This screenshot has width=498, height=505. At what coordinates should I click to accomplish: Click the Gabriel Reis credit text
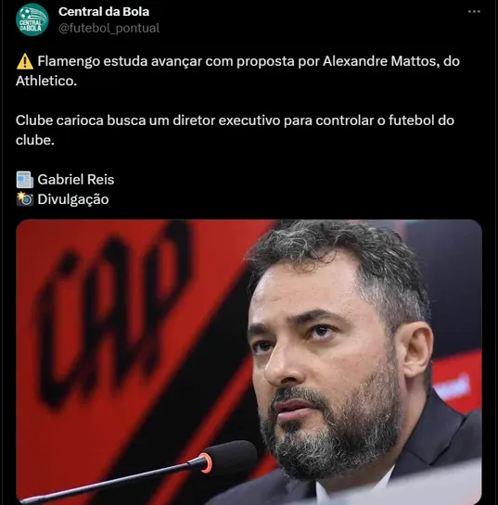pyautogui.click(x=76, y=180)
